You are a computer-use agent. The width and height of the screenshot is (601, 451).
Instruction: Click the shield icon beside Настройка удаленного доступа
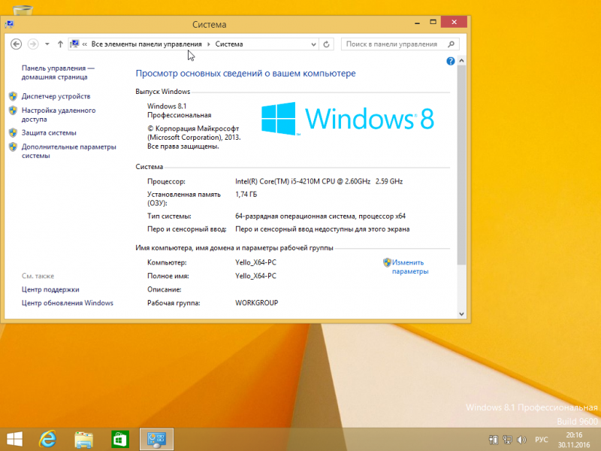click(13, 110)
